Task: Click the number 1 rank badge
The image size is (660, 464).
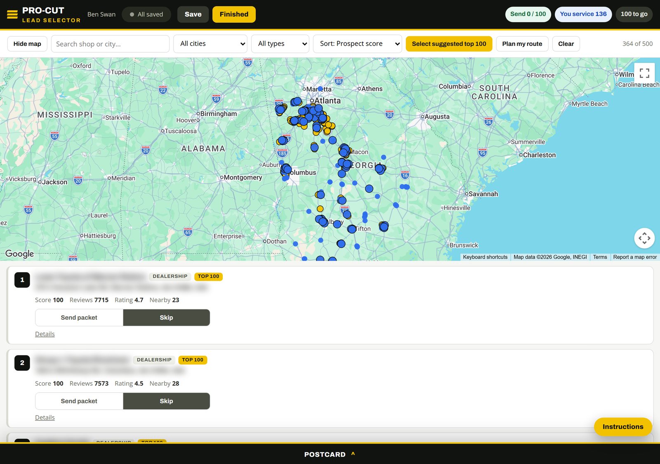Action: tap(22, 280)
